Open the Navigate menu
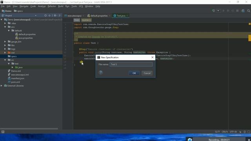The width and height of the screenshot is (251, 141). click(24, 6)
